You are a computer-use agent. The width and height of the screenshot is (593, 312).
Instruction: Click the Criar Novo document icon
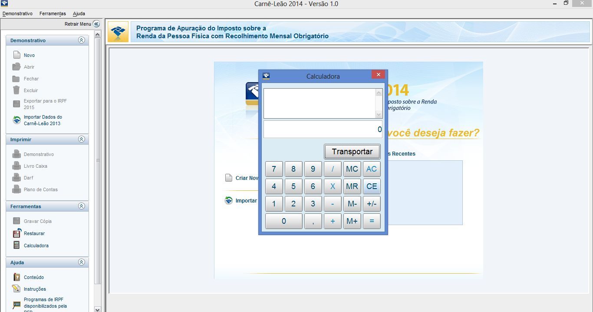pyautogui.click(x=228, y=178)
